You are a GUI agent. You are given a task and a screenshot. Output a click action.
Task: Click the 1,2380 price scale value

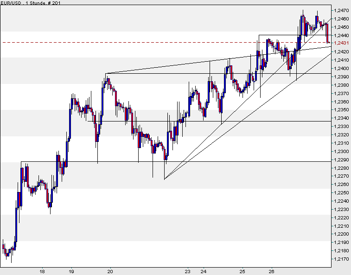(341, 85)
